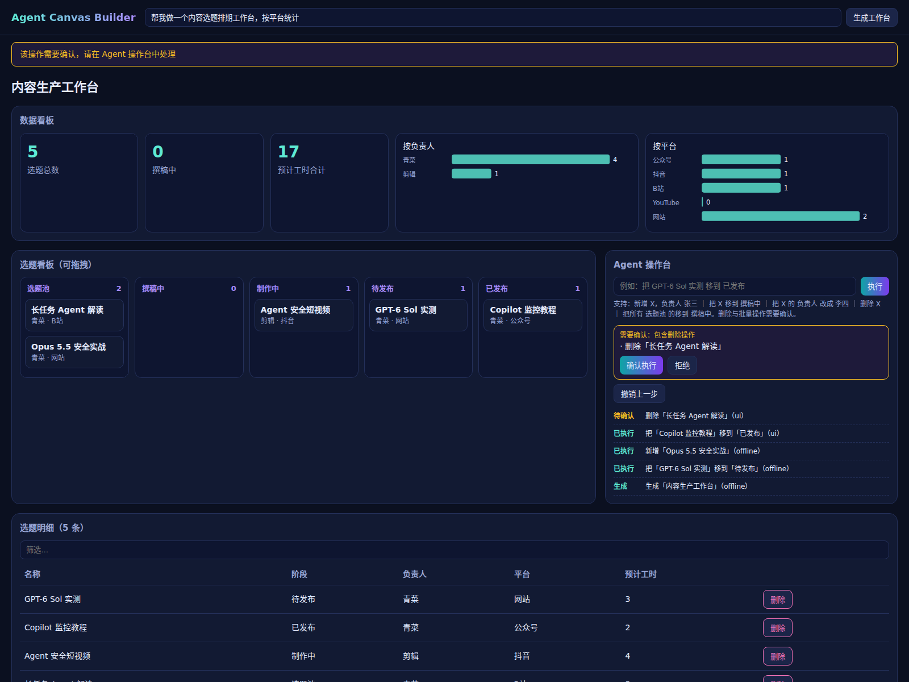The image size is (909, 682).
Task: Focus the workspace prompt input field
Action: pos(493,18)
